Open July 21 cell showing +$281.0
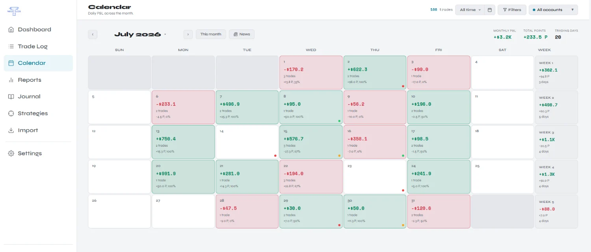591x252 pixels. pyautogui.click(x=247, y=177)
